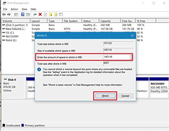
Task: Open the Help menu
Action: tap(34, 9)
